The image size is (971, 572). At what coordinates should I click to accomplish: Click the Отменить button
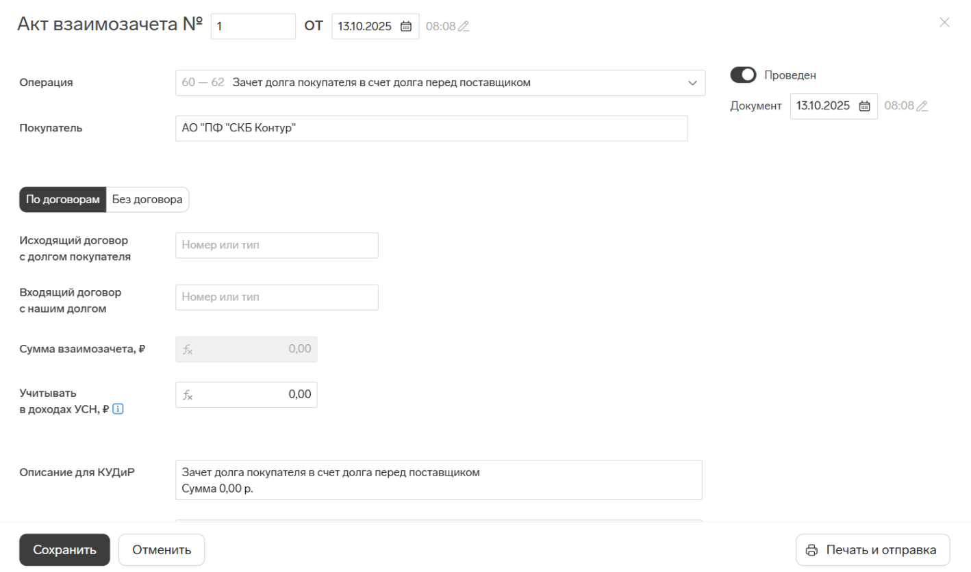(162, 550)
